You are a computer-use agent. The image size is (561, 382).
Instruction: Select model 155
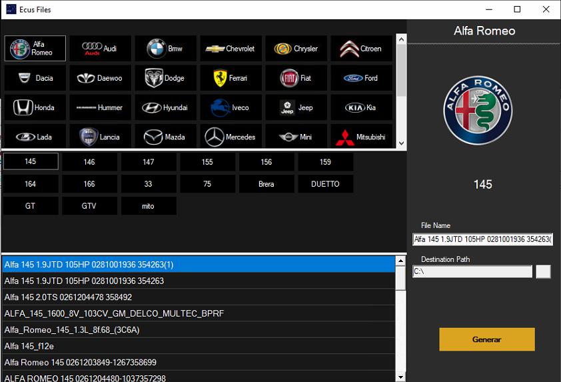(x=207, y=162)
